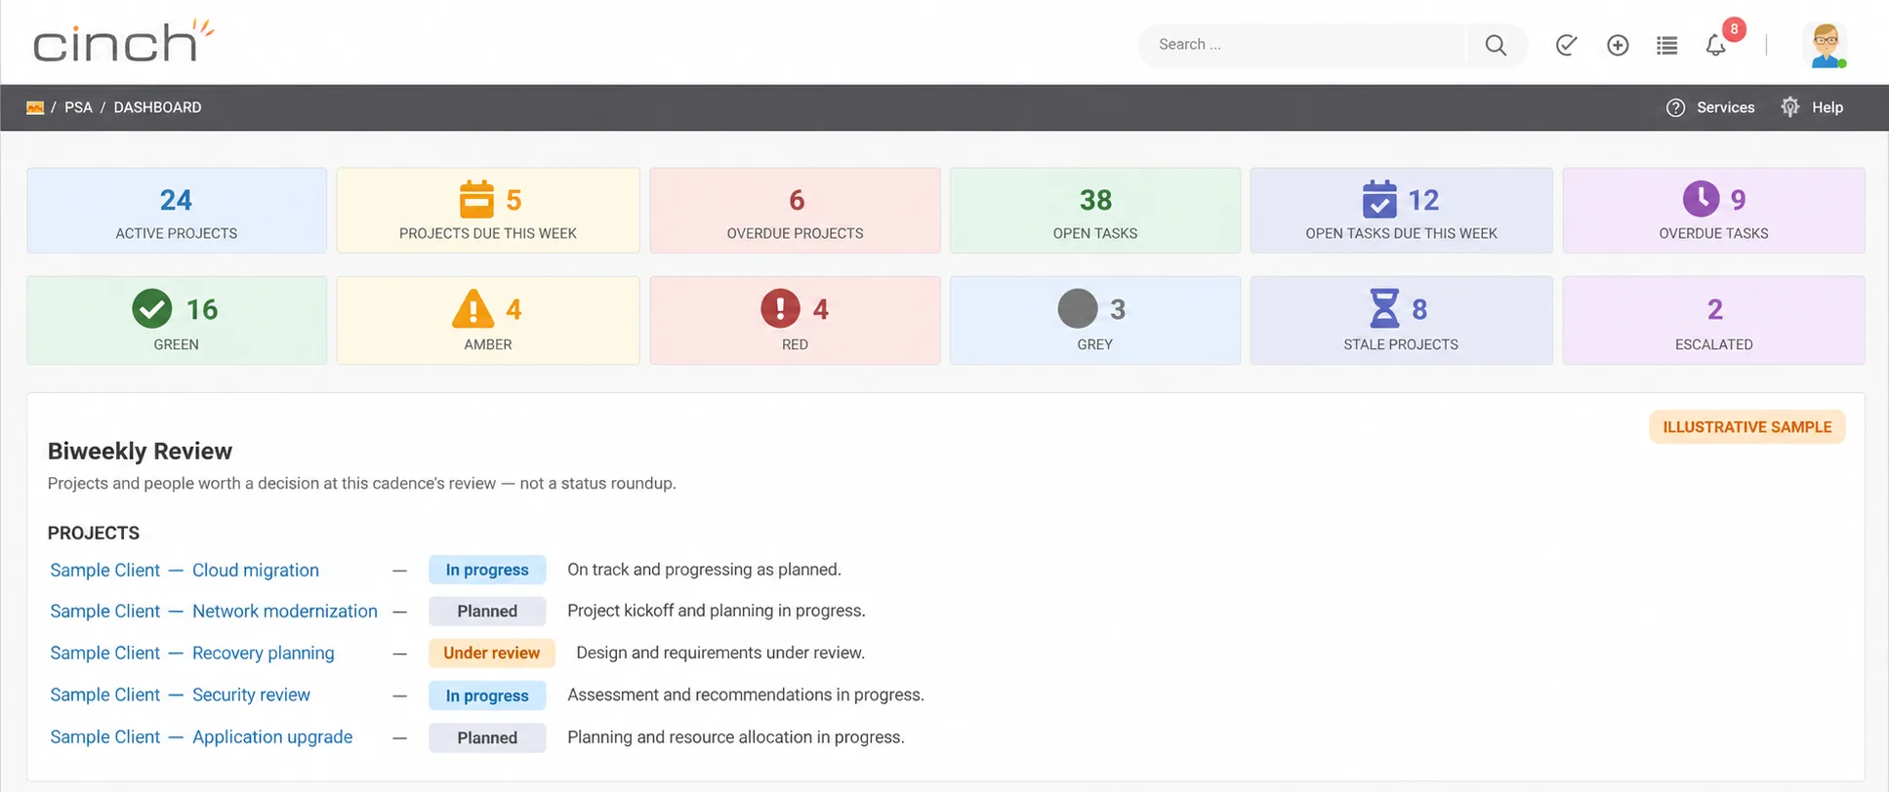
Task: Click the amber warning triangle icon
Action: click(x=472, y=308)
